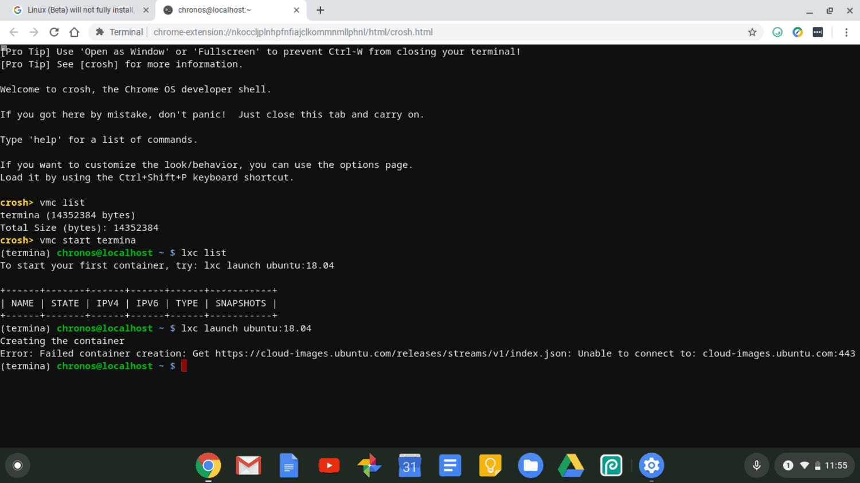Open Google Calendar from the shelf

[409, 465]
